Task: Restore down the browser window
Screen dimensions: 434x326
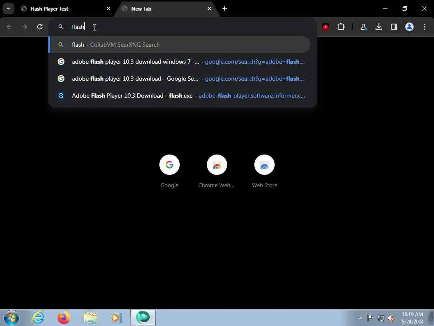Action: coord(404,8)
